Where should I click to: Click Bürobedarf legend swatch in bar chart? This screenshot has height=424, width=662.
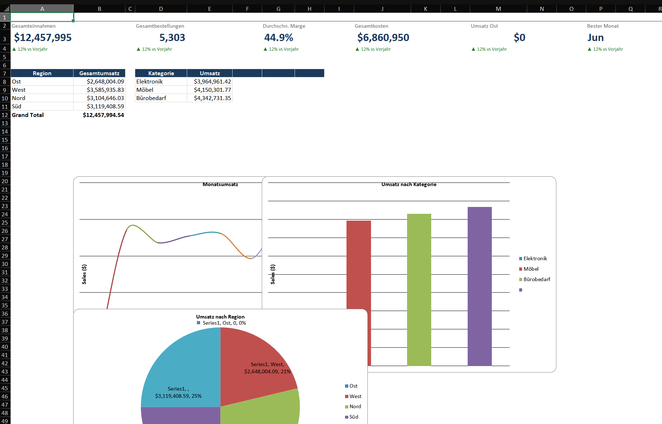[x=521, y=279]
